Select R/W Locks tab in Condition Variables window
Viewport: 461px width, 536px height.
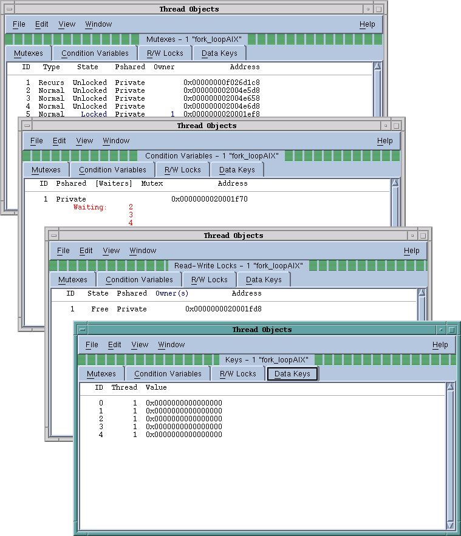pos(182,170)
